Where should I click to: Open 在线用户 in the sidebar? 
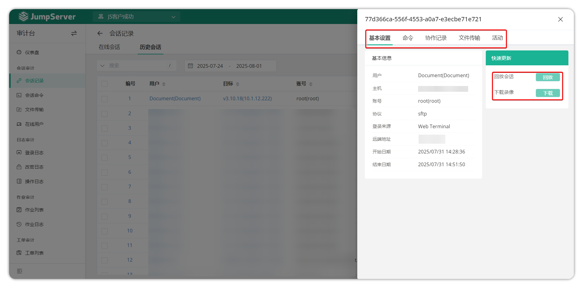coord(34,124)
